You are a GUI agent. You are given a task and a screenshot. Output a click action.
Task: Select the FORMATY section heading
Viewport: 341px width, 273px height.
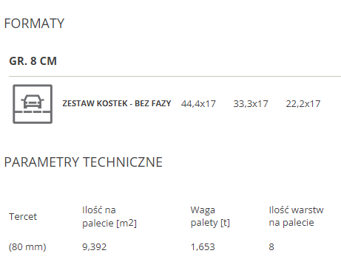coord(34,24)
